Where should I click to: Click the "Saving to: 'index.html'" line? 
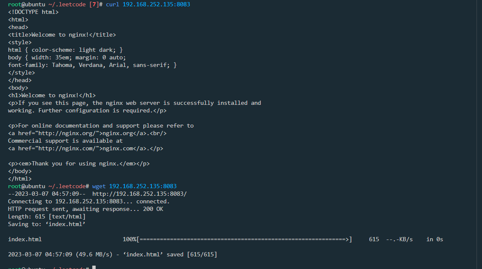pyautogui.click(x=47, y=224)
